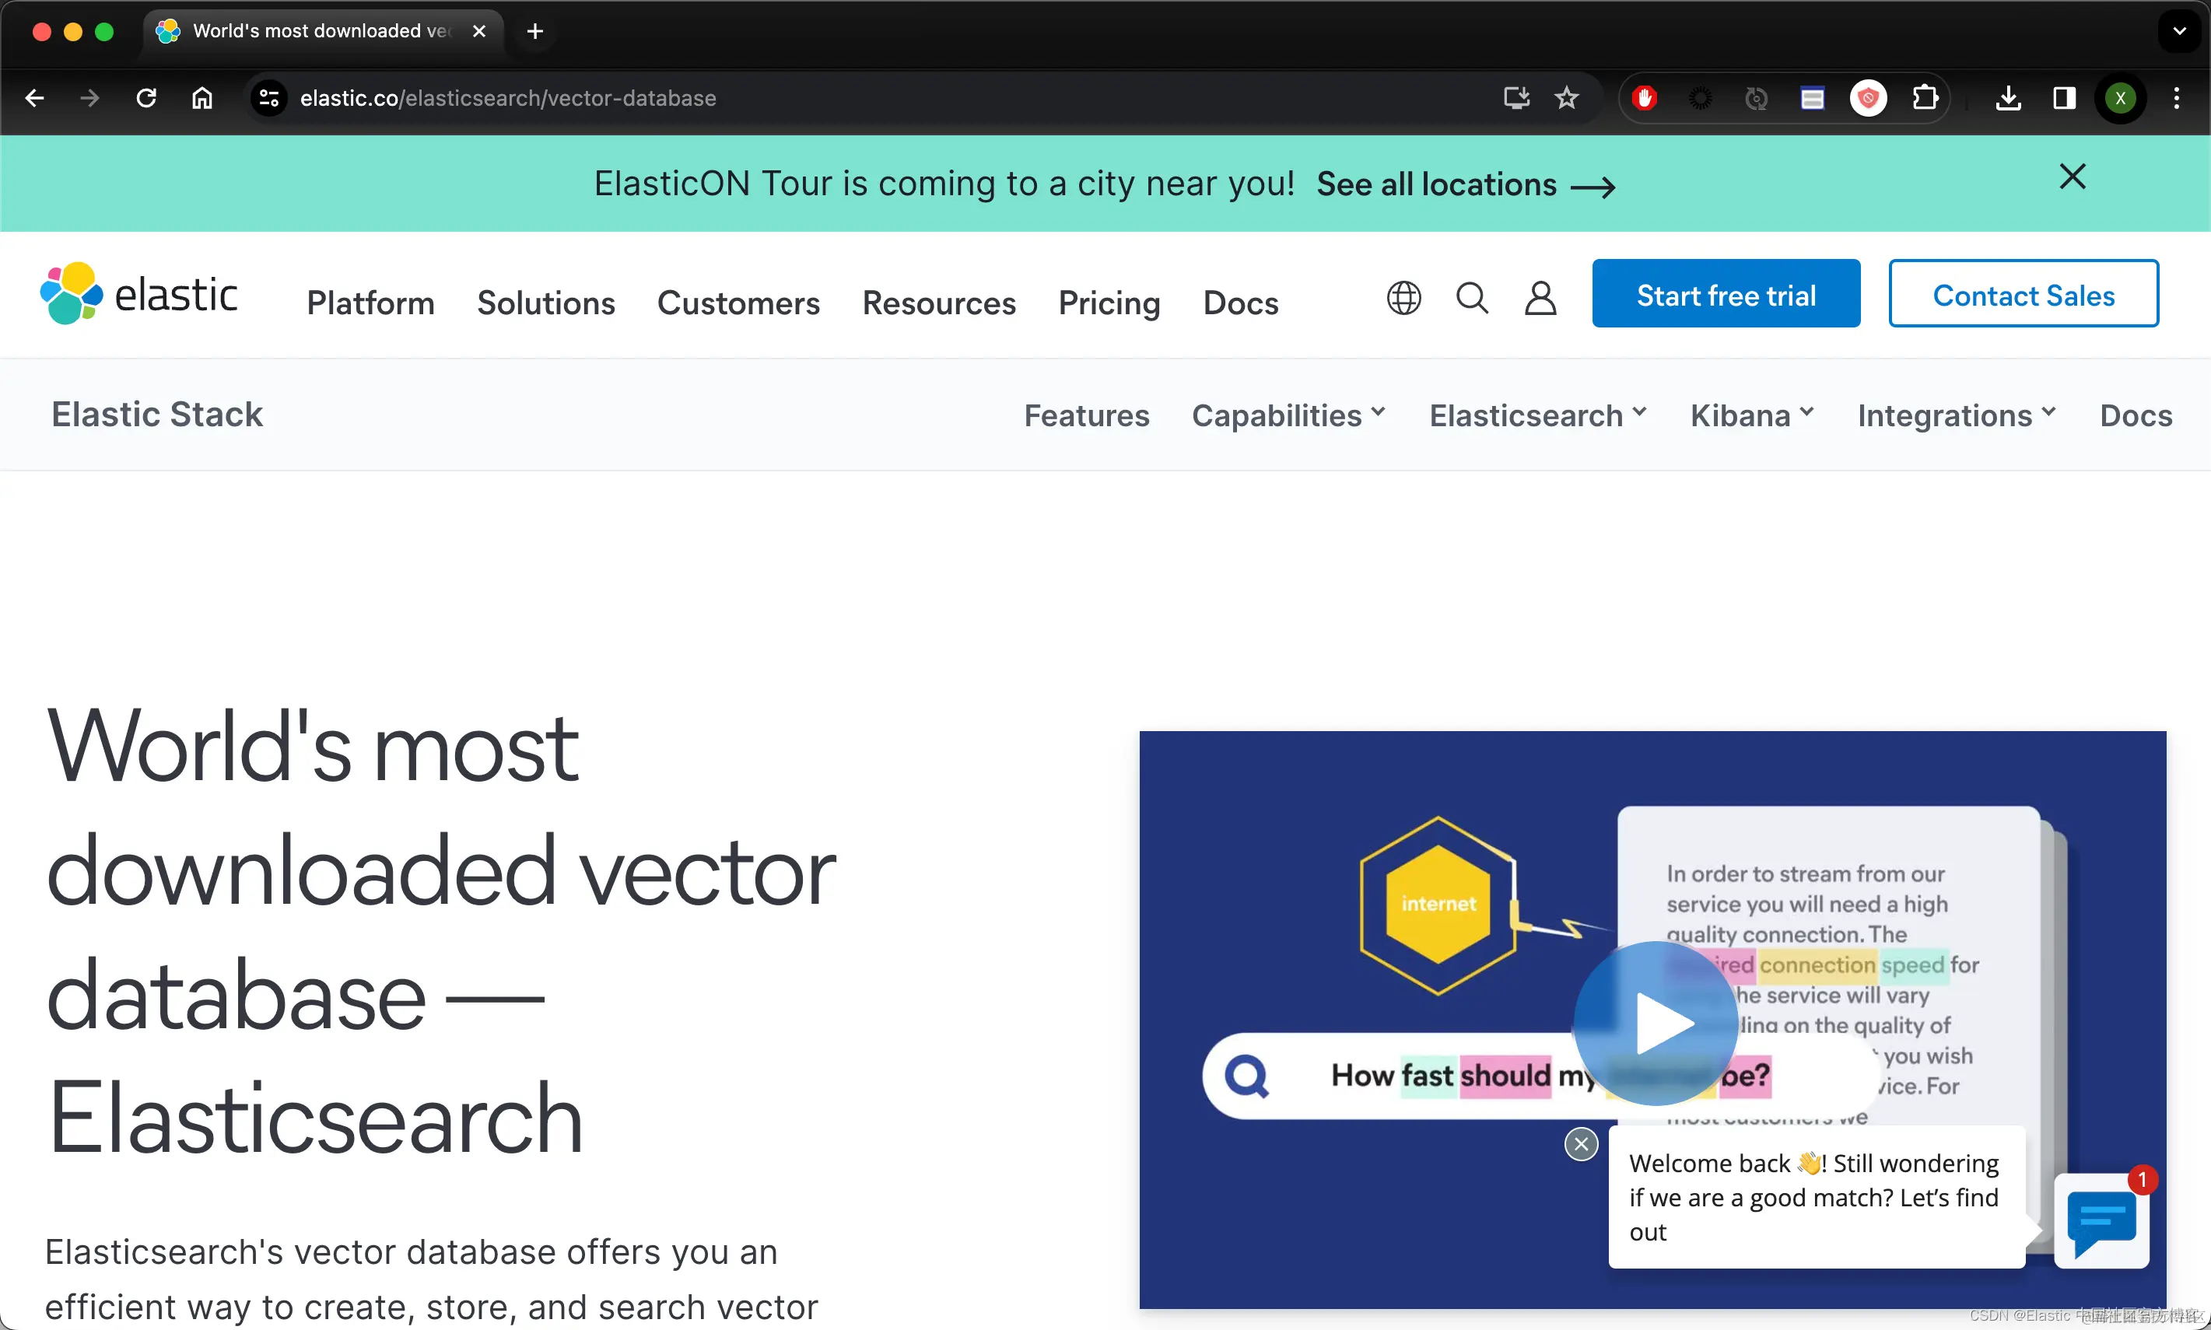Screen dimensions: 2211x1330
Task: Open the Platform menu
Action: pos(370,303)
